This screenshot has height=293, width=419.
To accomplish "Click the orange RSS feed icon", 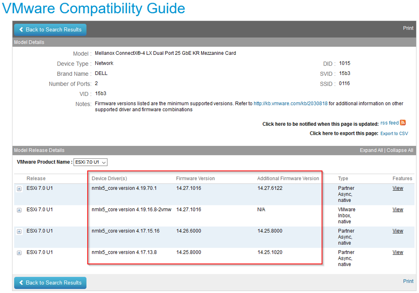I will click(x=403, y=122).
